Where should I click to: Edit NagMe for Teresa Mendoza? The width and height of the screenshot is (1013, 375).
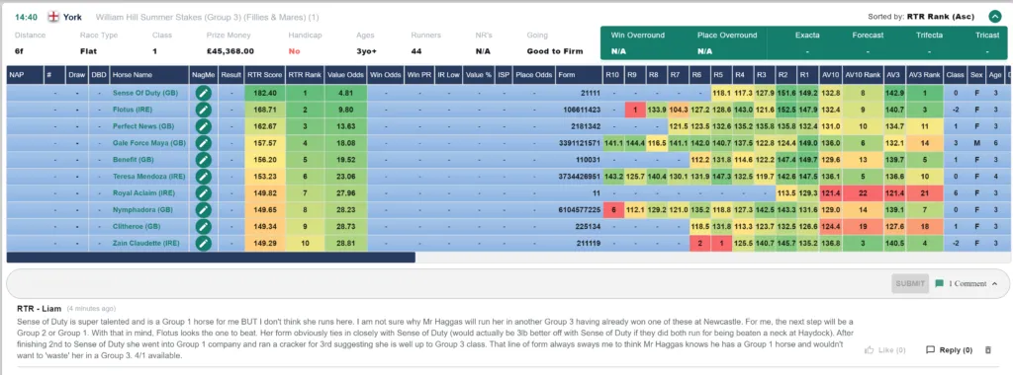[x=204, y=177]
